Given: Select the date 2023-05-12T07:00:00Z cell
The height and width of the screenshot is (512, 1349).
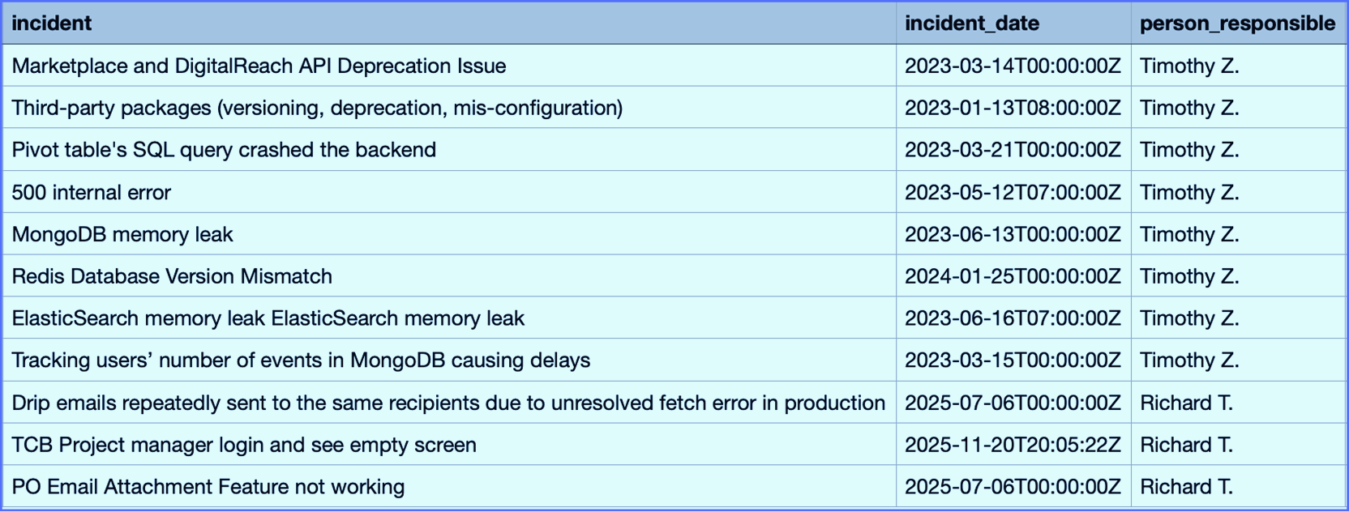Looking at the screenshot, I should 1013,192.
